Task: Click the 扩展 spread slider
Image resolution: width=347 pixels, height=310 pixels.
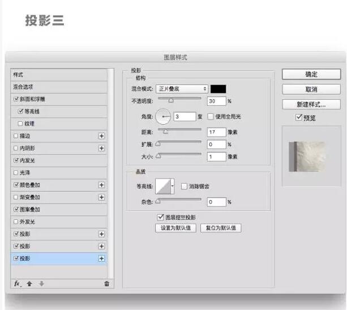Action: [x=178, y=143]
